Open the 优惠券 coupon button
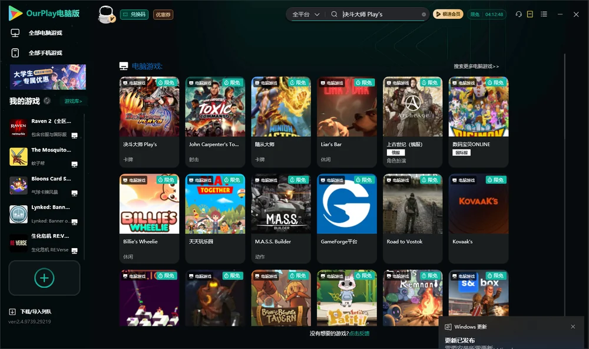Screen dimensions: 589x349 163,14
